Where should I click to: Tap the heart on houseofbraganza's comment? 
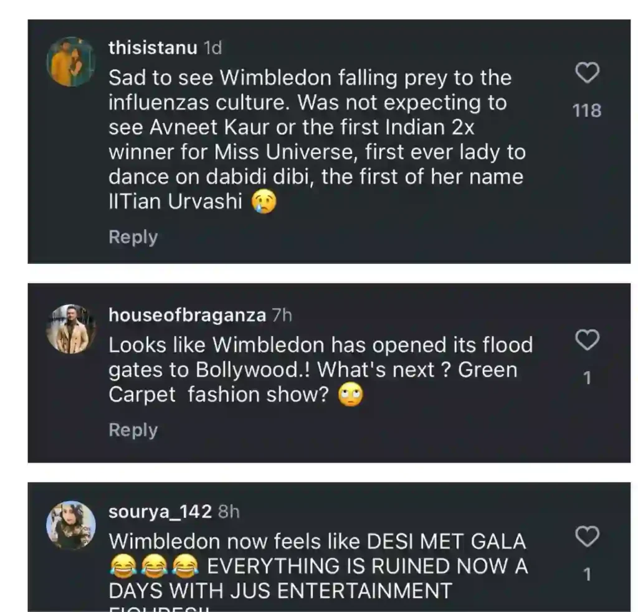pyautogui.click(x=586, y=340)
